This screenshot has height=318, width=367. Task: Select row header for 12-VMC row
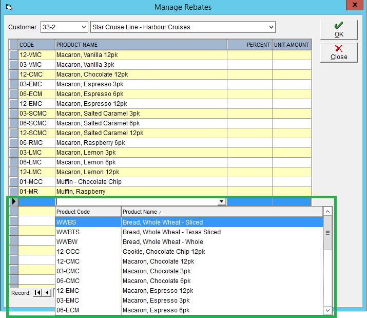[13, 55]
